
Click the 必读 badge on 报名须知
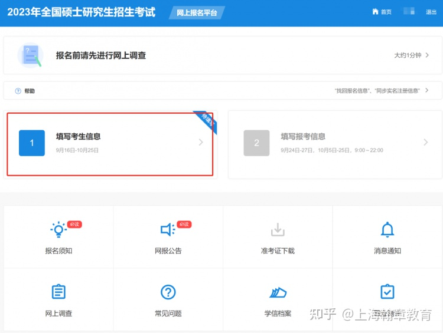pyautogui.click(x=74, y=225)
